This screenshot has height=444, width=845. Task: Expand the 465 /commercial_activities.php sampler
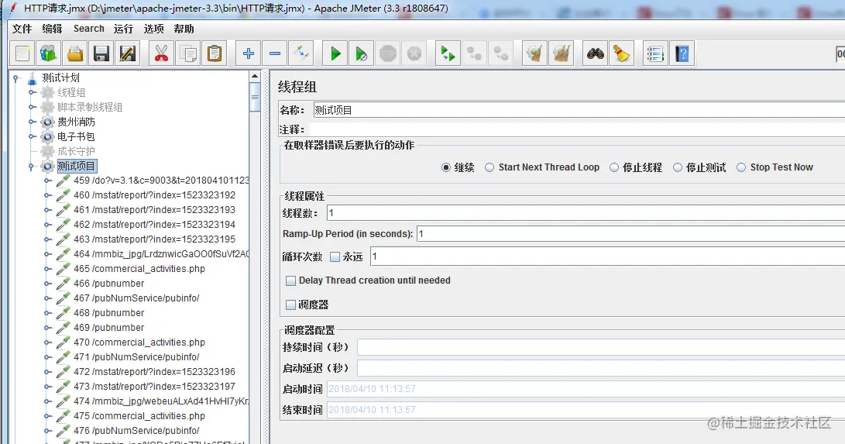point(47,269)
